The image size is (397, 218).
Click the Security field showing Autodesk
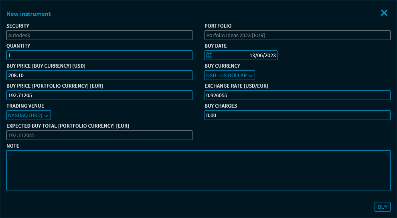[x=99, y=35]
